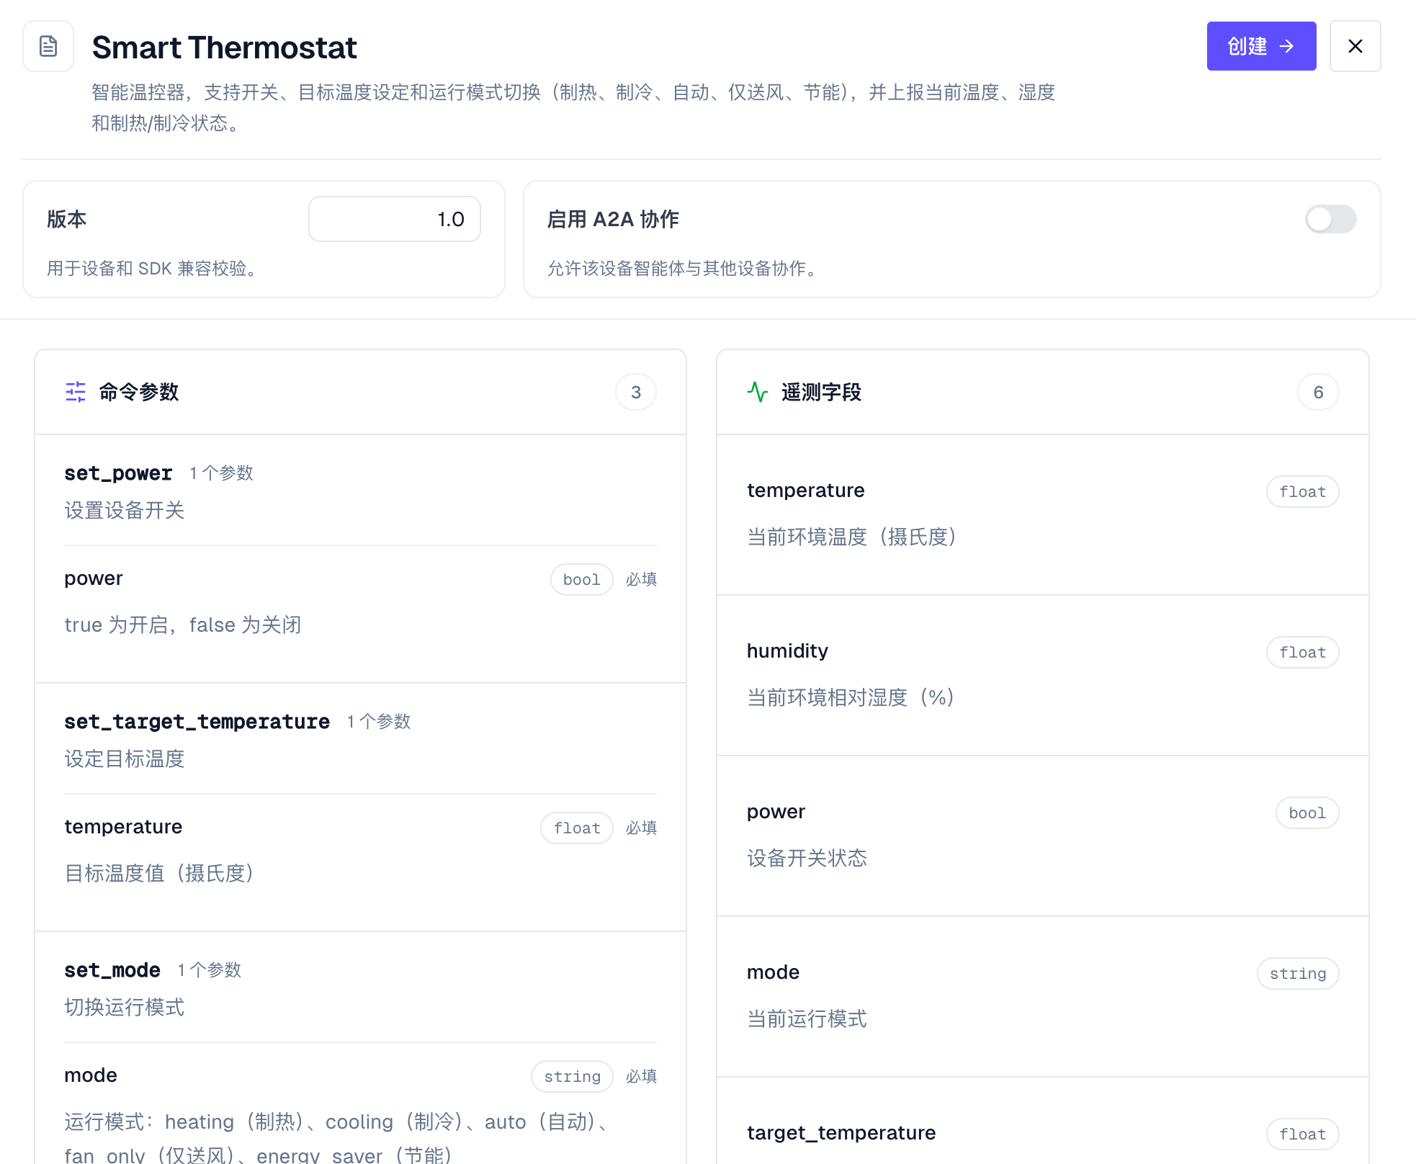The image size is (1416, 1164).
Task: Click the text 目标温度值（摄氏度）
Action: pos(159,873)
